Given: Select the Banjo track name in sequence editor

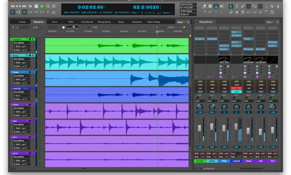Looking at the screenshot, I should (16, 55).
